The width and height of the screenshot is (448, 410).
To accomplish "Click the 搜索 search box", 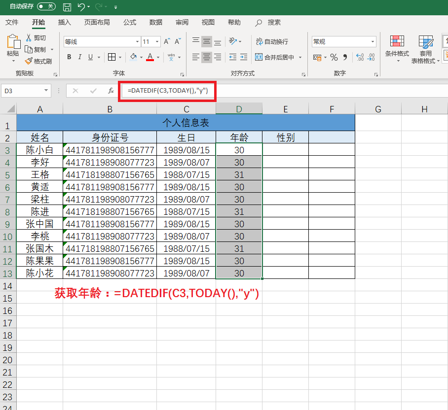I will (268, 23).
